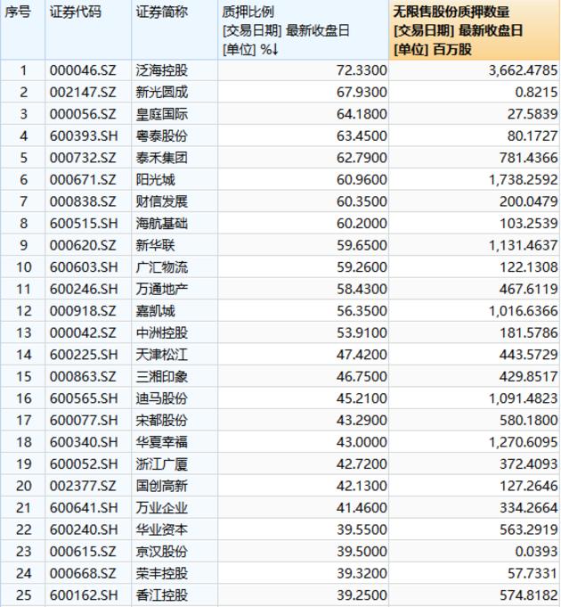Click the 序号 column header
Screen dimensions: 561x607
tap(22, 30)
